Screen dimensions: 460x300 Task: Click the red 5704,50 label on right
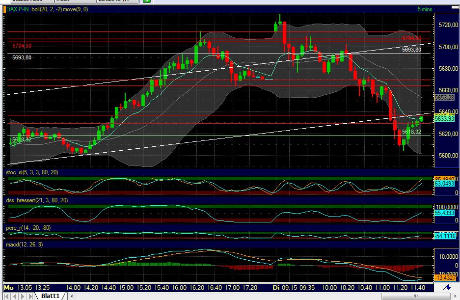point(411,38)
